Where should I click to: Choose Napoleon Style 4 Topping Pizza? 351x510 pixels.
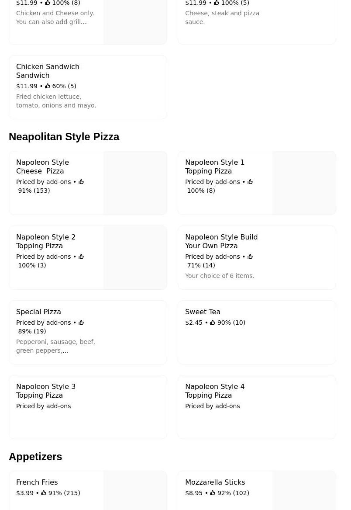click(215, 391)
